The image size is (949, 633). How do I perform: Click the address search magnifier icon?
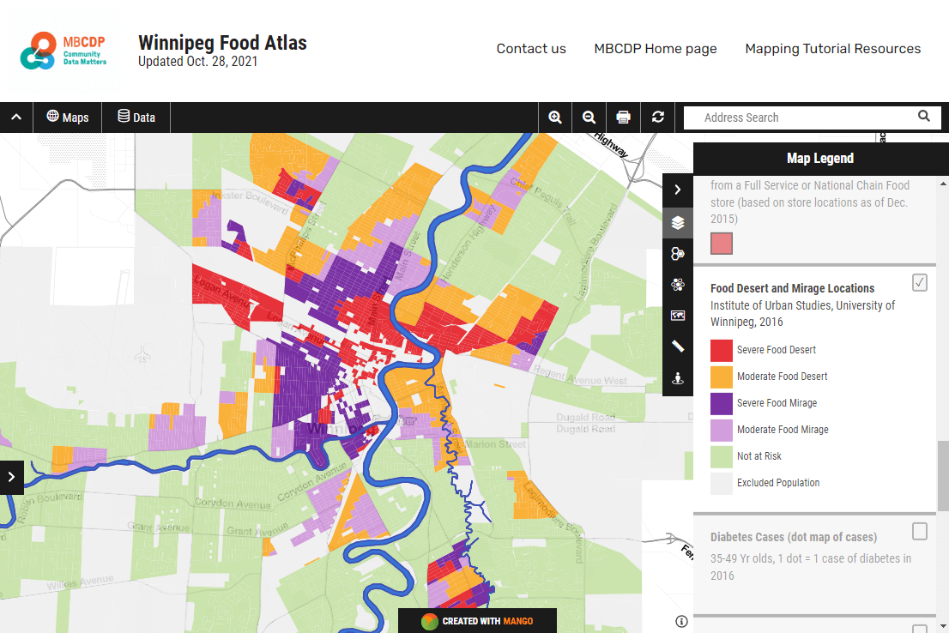pos(923,117)
